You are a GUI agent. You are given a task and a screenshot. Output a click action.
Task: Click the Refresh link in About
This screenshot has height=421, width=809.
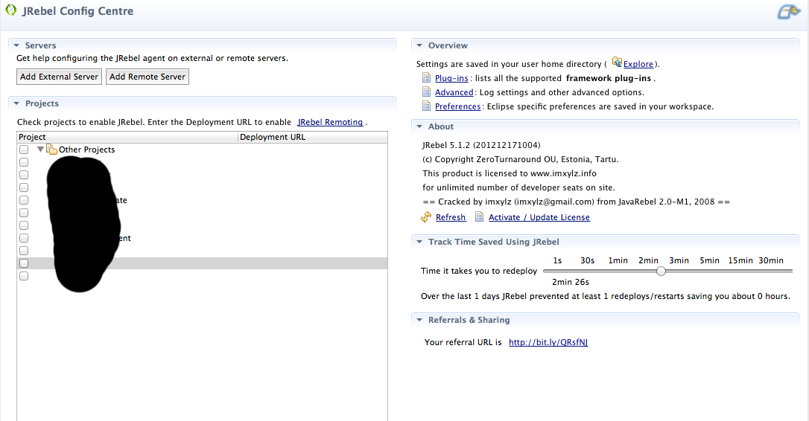coord(451,217)
